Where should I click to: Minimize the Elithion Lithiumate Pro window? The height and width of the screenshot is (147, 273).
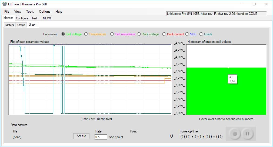[x=242, y=4]
